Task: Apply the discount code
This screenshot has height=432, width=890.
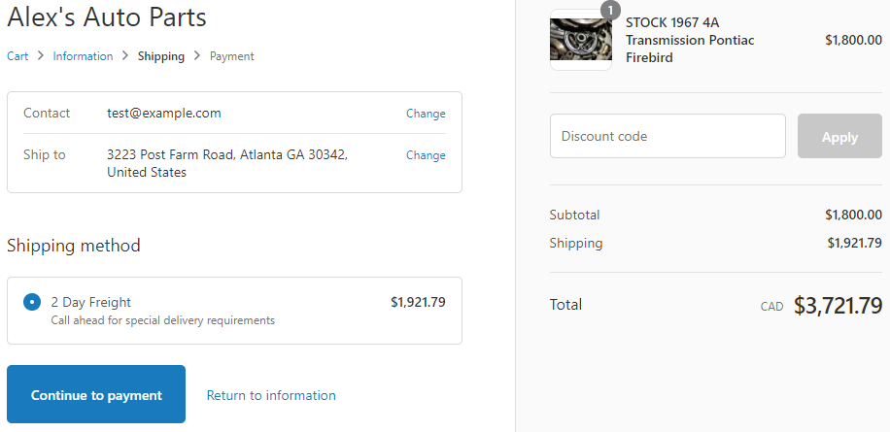Action: tap(839, 136)
